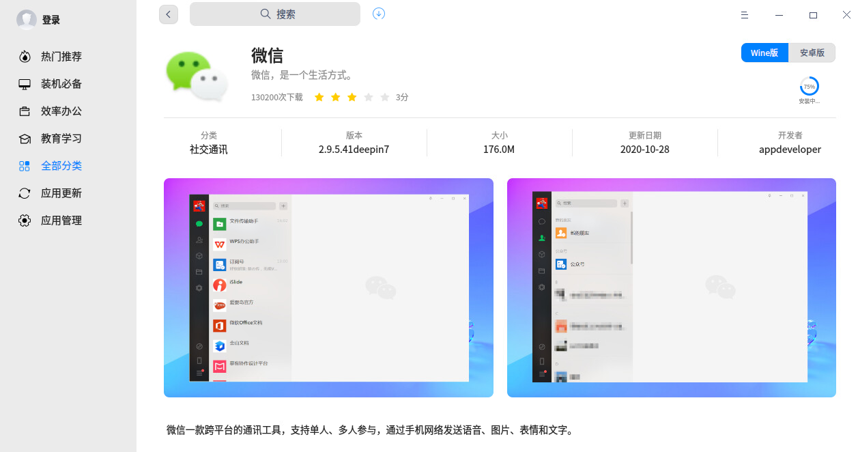Click the WeChat app icon

(x=197, y=76)
